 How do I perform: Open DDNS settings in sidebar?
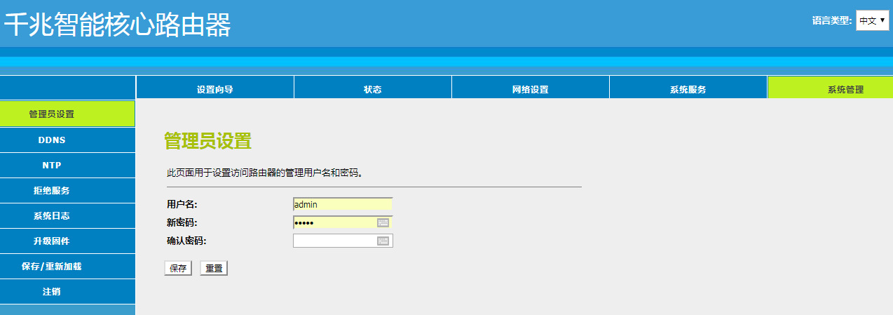(52, 140)
